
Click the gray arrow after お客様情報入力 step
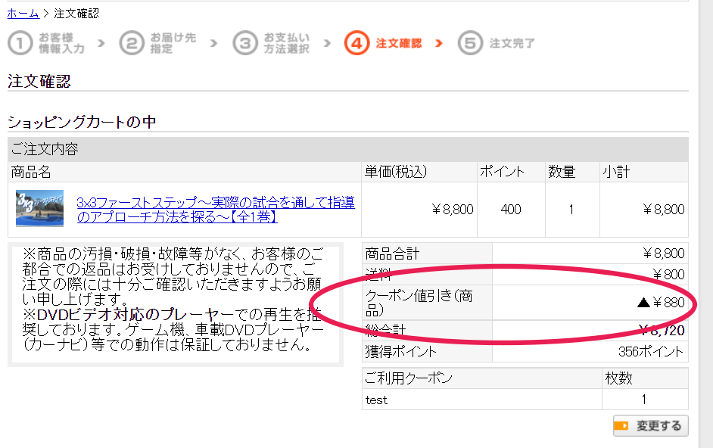click(x=102, y=43)
